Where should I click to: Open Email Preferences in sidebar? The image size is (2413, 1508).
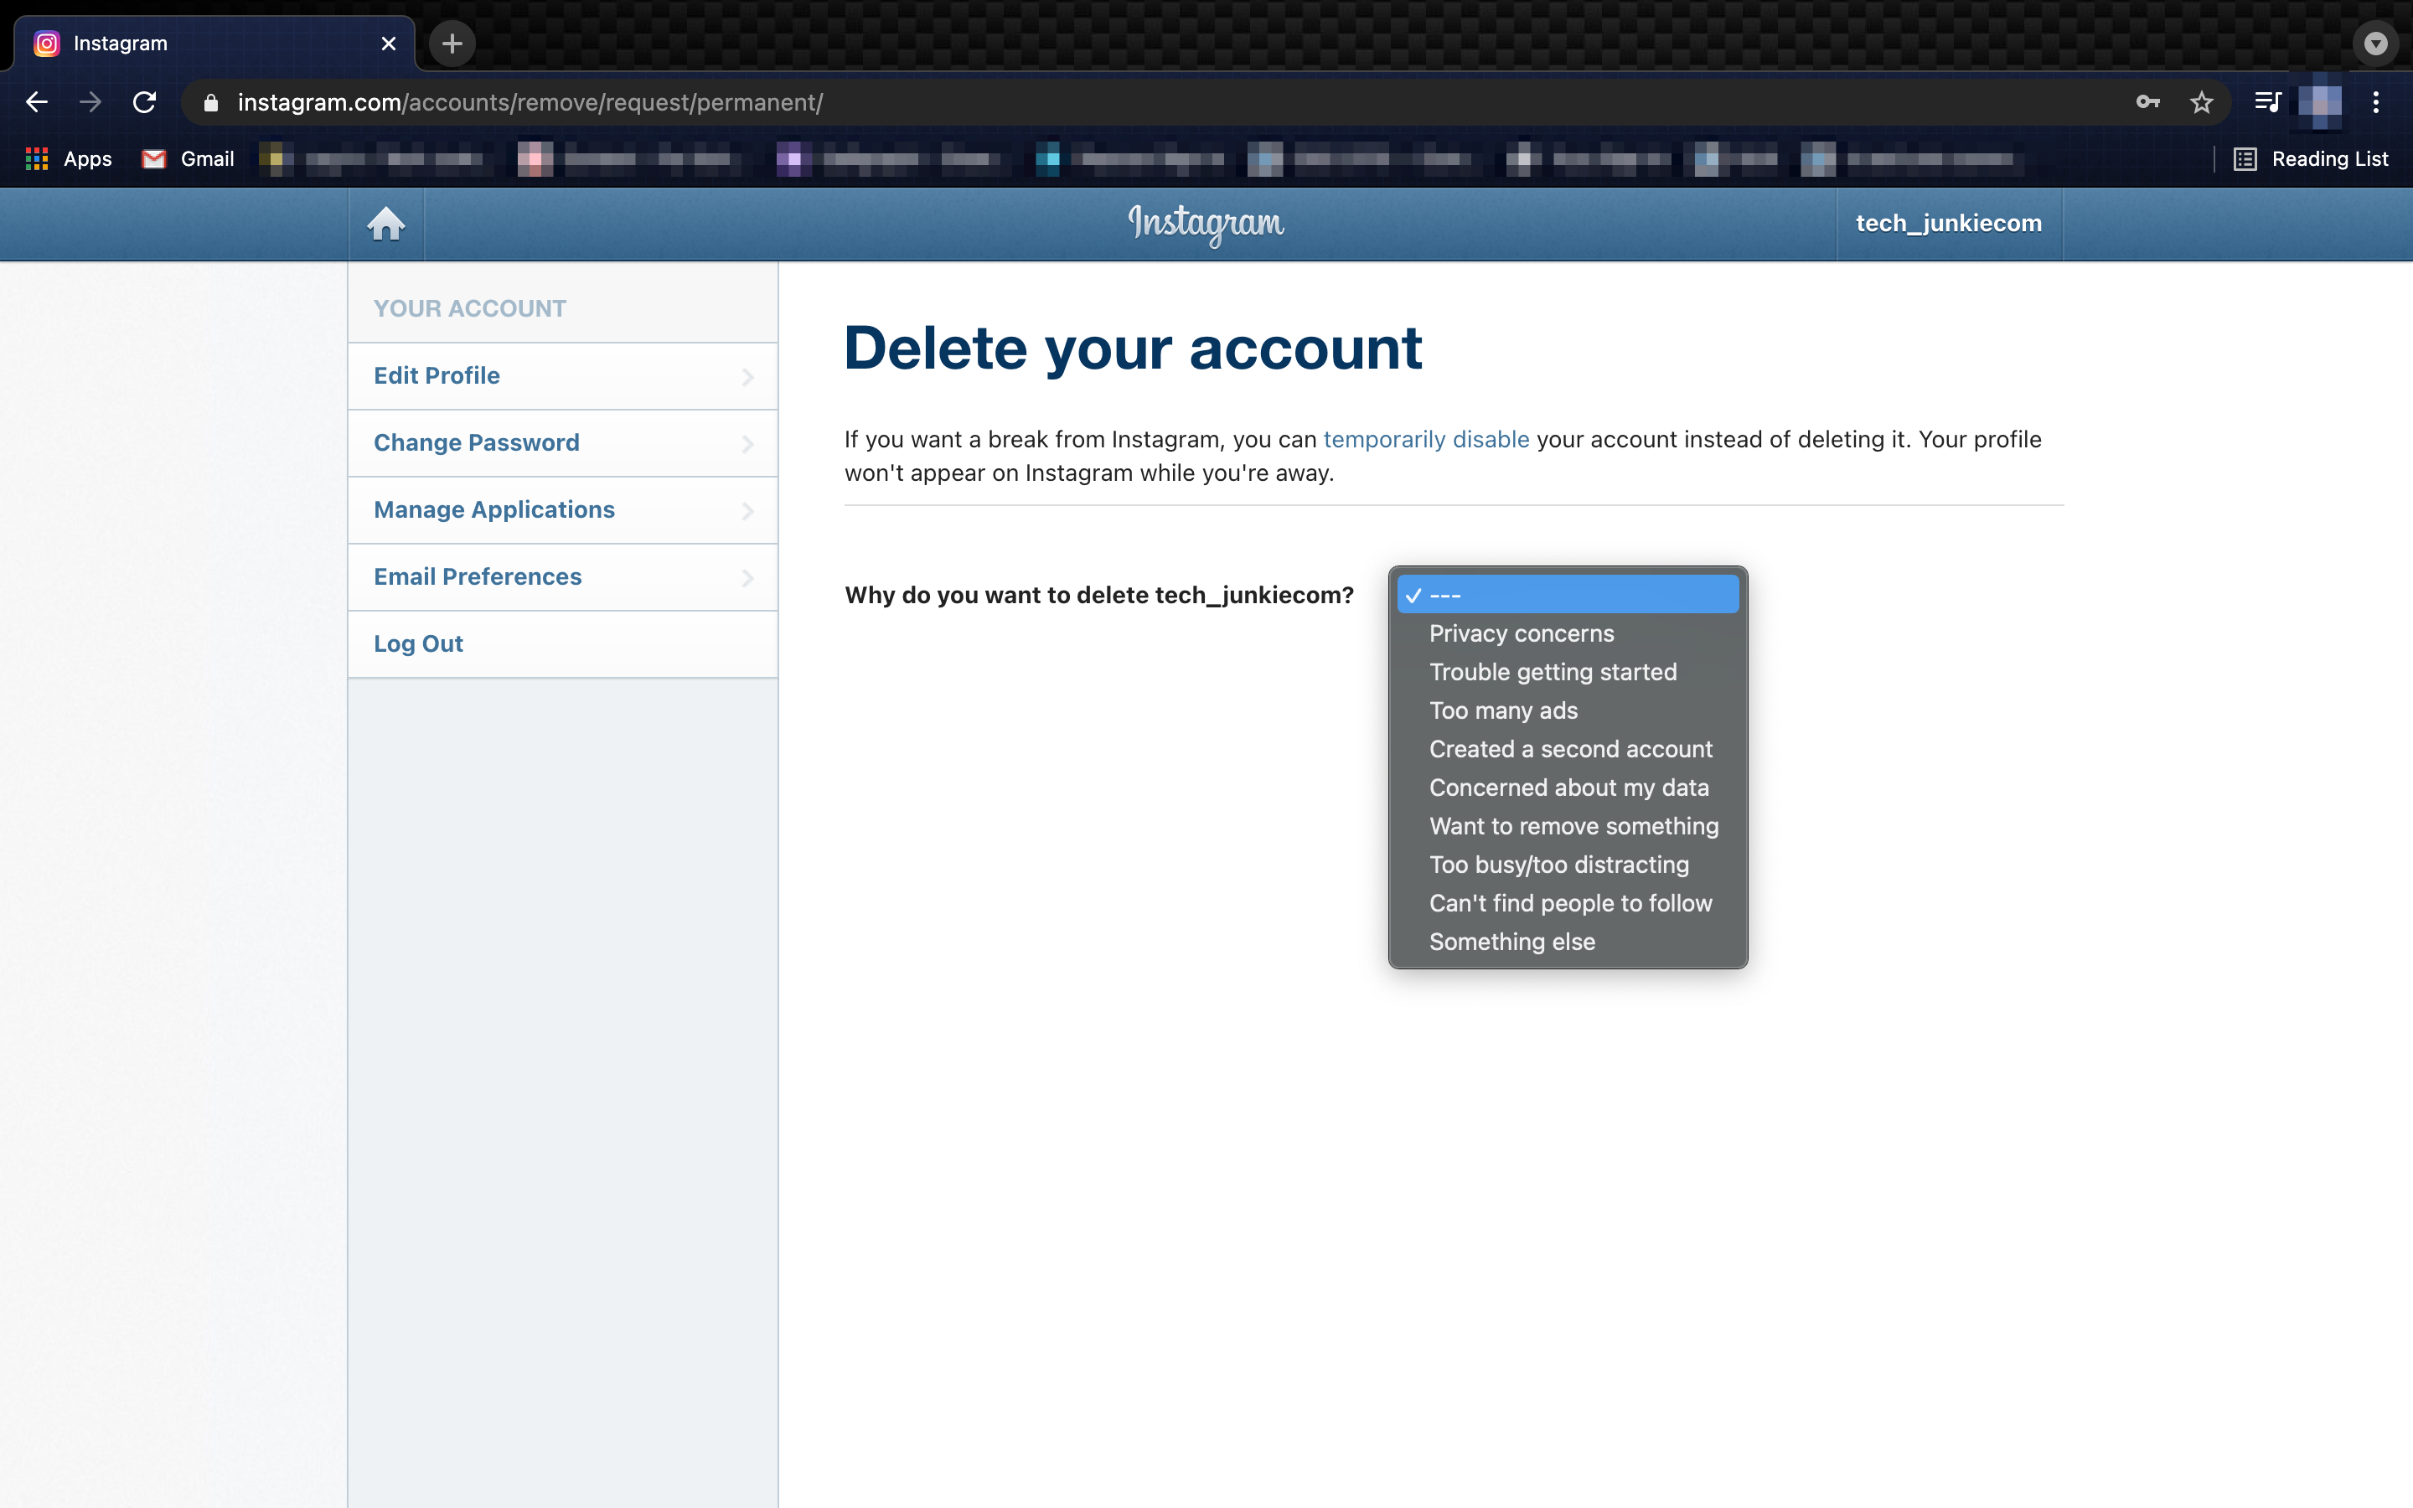click(562, 576)
